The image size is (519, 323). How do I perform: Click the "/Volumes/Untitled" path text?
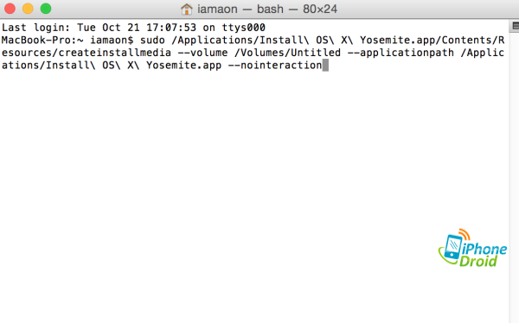288,53
